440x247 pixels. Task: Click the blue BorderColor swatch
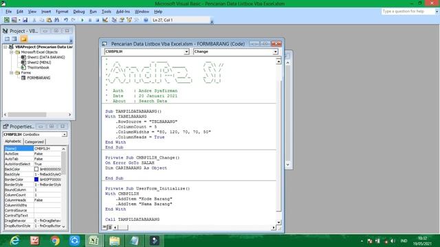click(x=36, y=179)
